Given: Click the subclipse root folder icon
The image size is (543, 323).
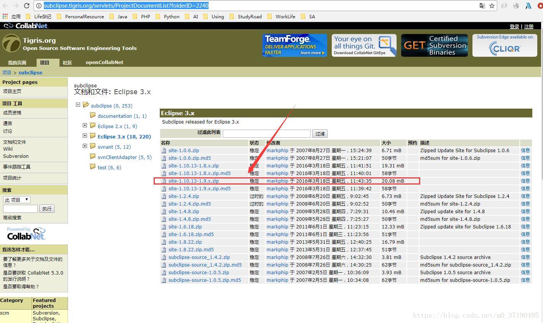Looking at the screenshot, I should click(86, 105).
